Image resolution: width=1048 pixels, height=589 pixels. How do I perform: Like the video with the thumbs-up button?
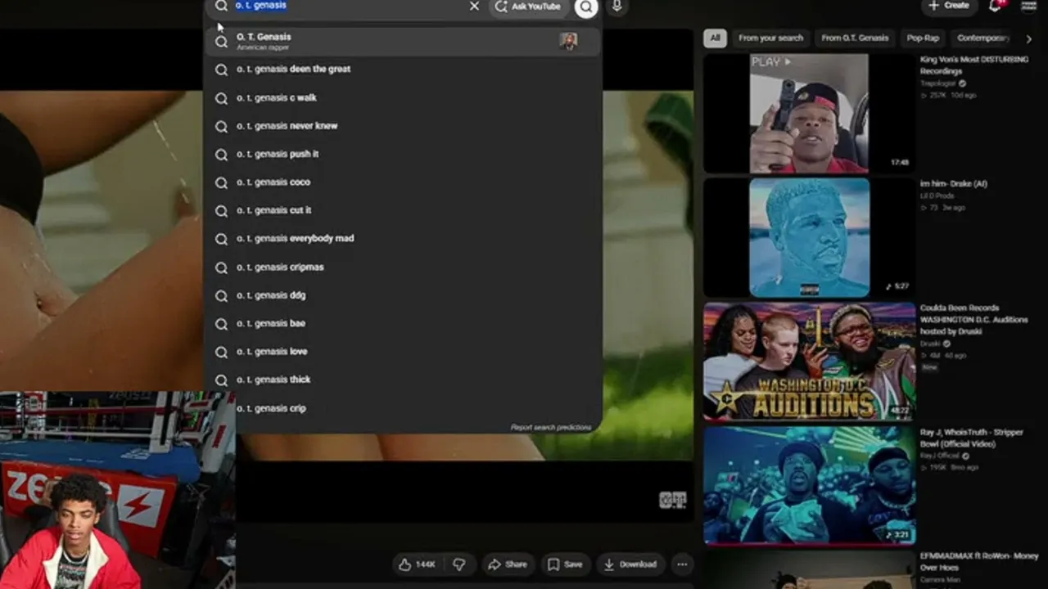pos(417,564)
